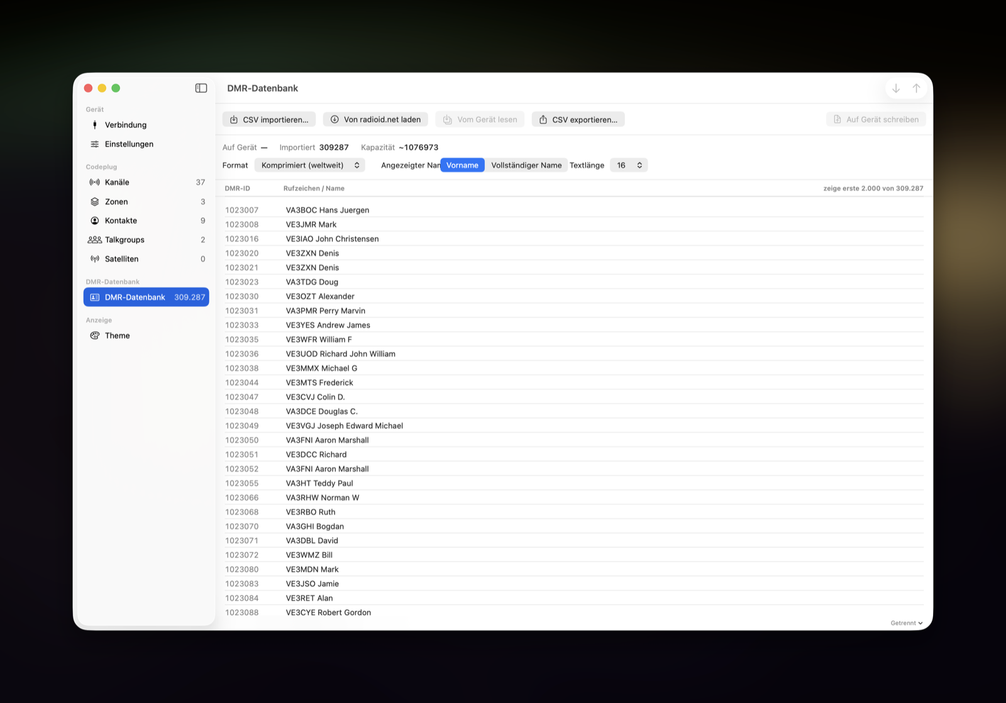
Task: Select row VE3WFR William F
Action: 574,340
